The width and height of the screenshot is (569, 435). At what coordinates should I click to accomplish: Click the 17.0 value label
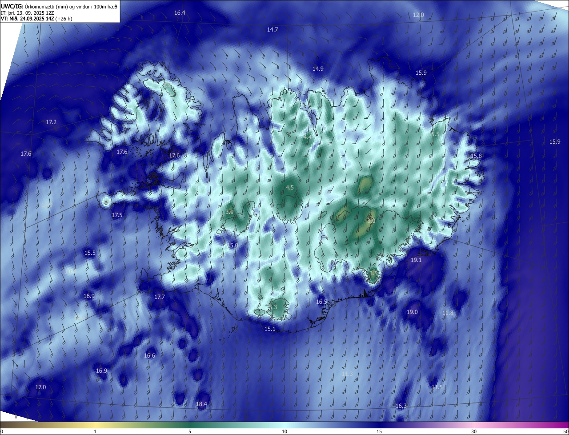tap(40, 387)
